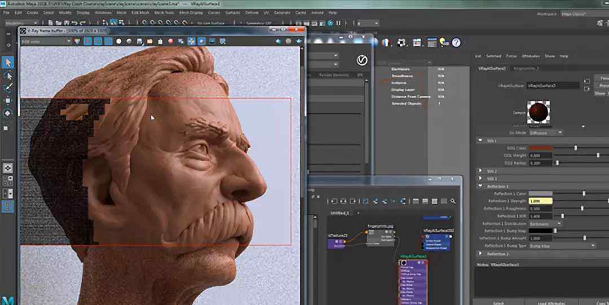
Task: Click the Select button at the bottom of the Attribute Editor
Action: (498, 303)
